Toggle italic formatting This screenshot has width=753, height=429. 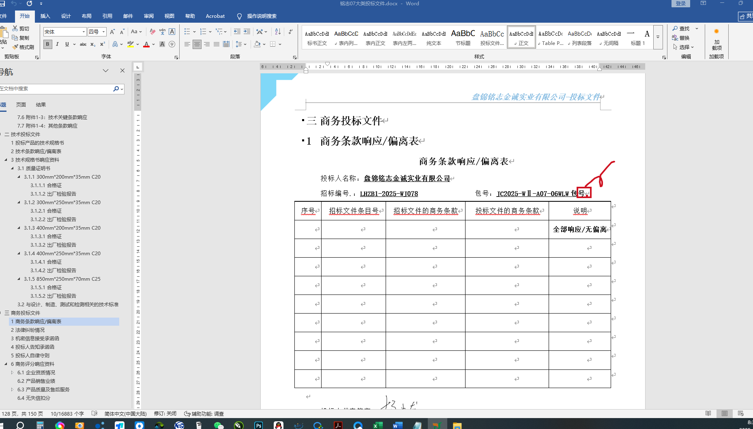(57, 44)
